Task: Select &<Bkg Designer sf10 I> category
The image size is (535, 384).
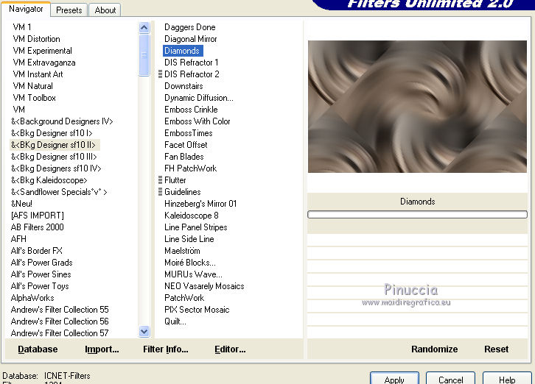Action: [x=52, y=133]
